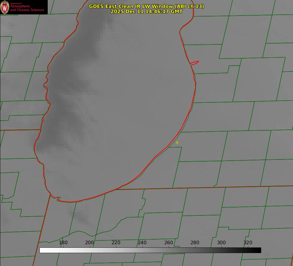
Task: Click the UW Atmospheric and Oceanic Sciences logo
Action: [x=24, y=7]
